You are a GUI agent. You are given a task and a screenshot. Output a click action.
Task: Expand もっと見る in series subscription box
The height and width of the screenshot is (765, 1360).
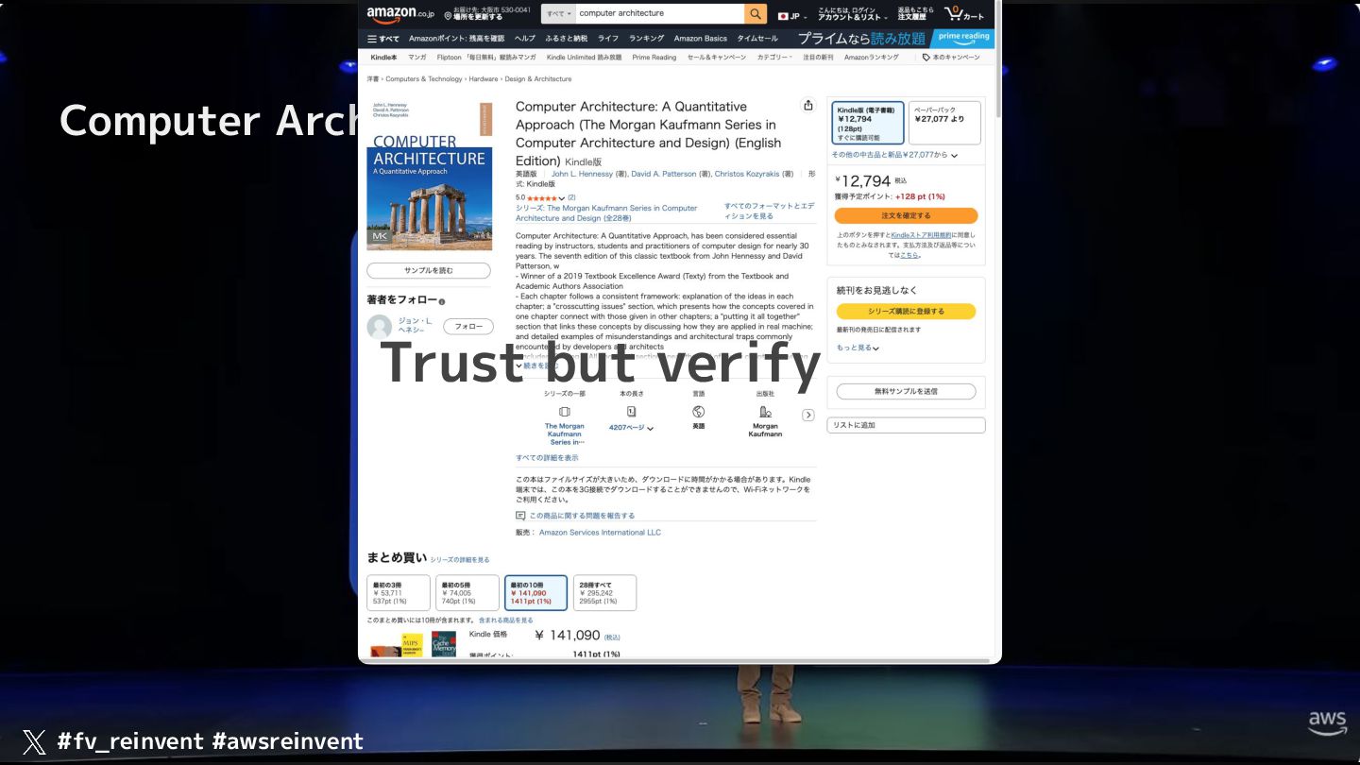click(x=858, y=348)
